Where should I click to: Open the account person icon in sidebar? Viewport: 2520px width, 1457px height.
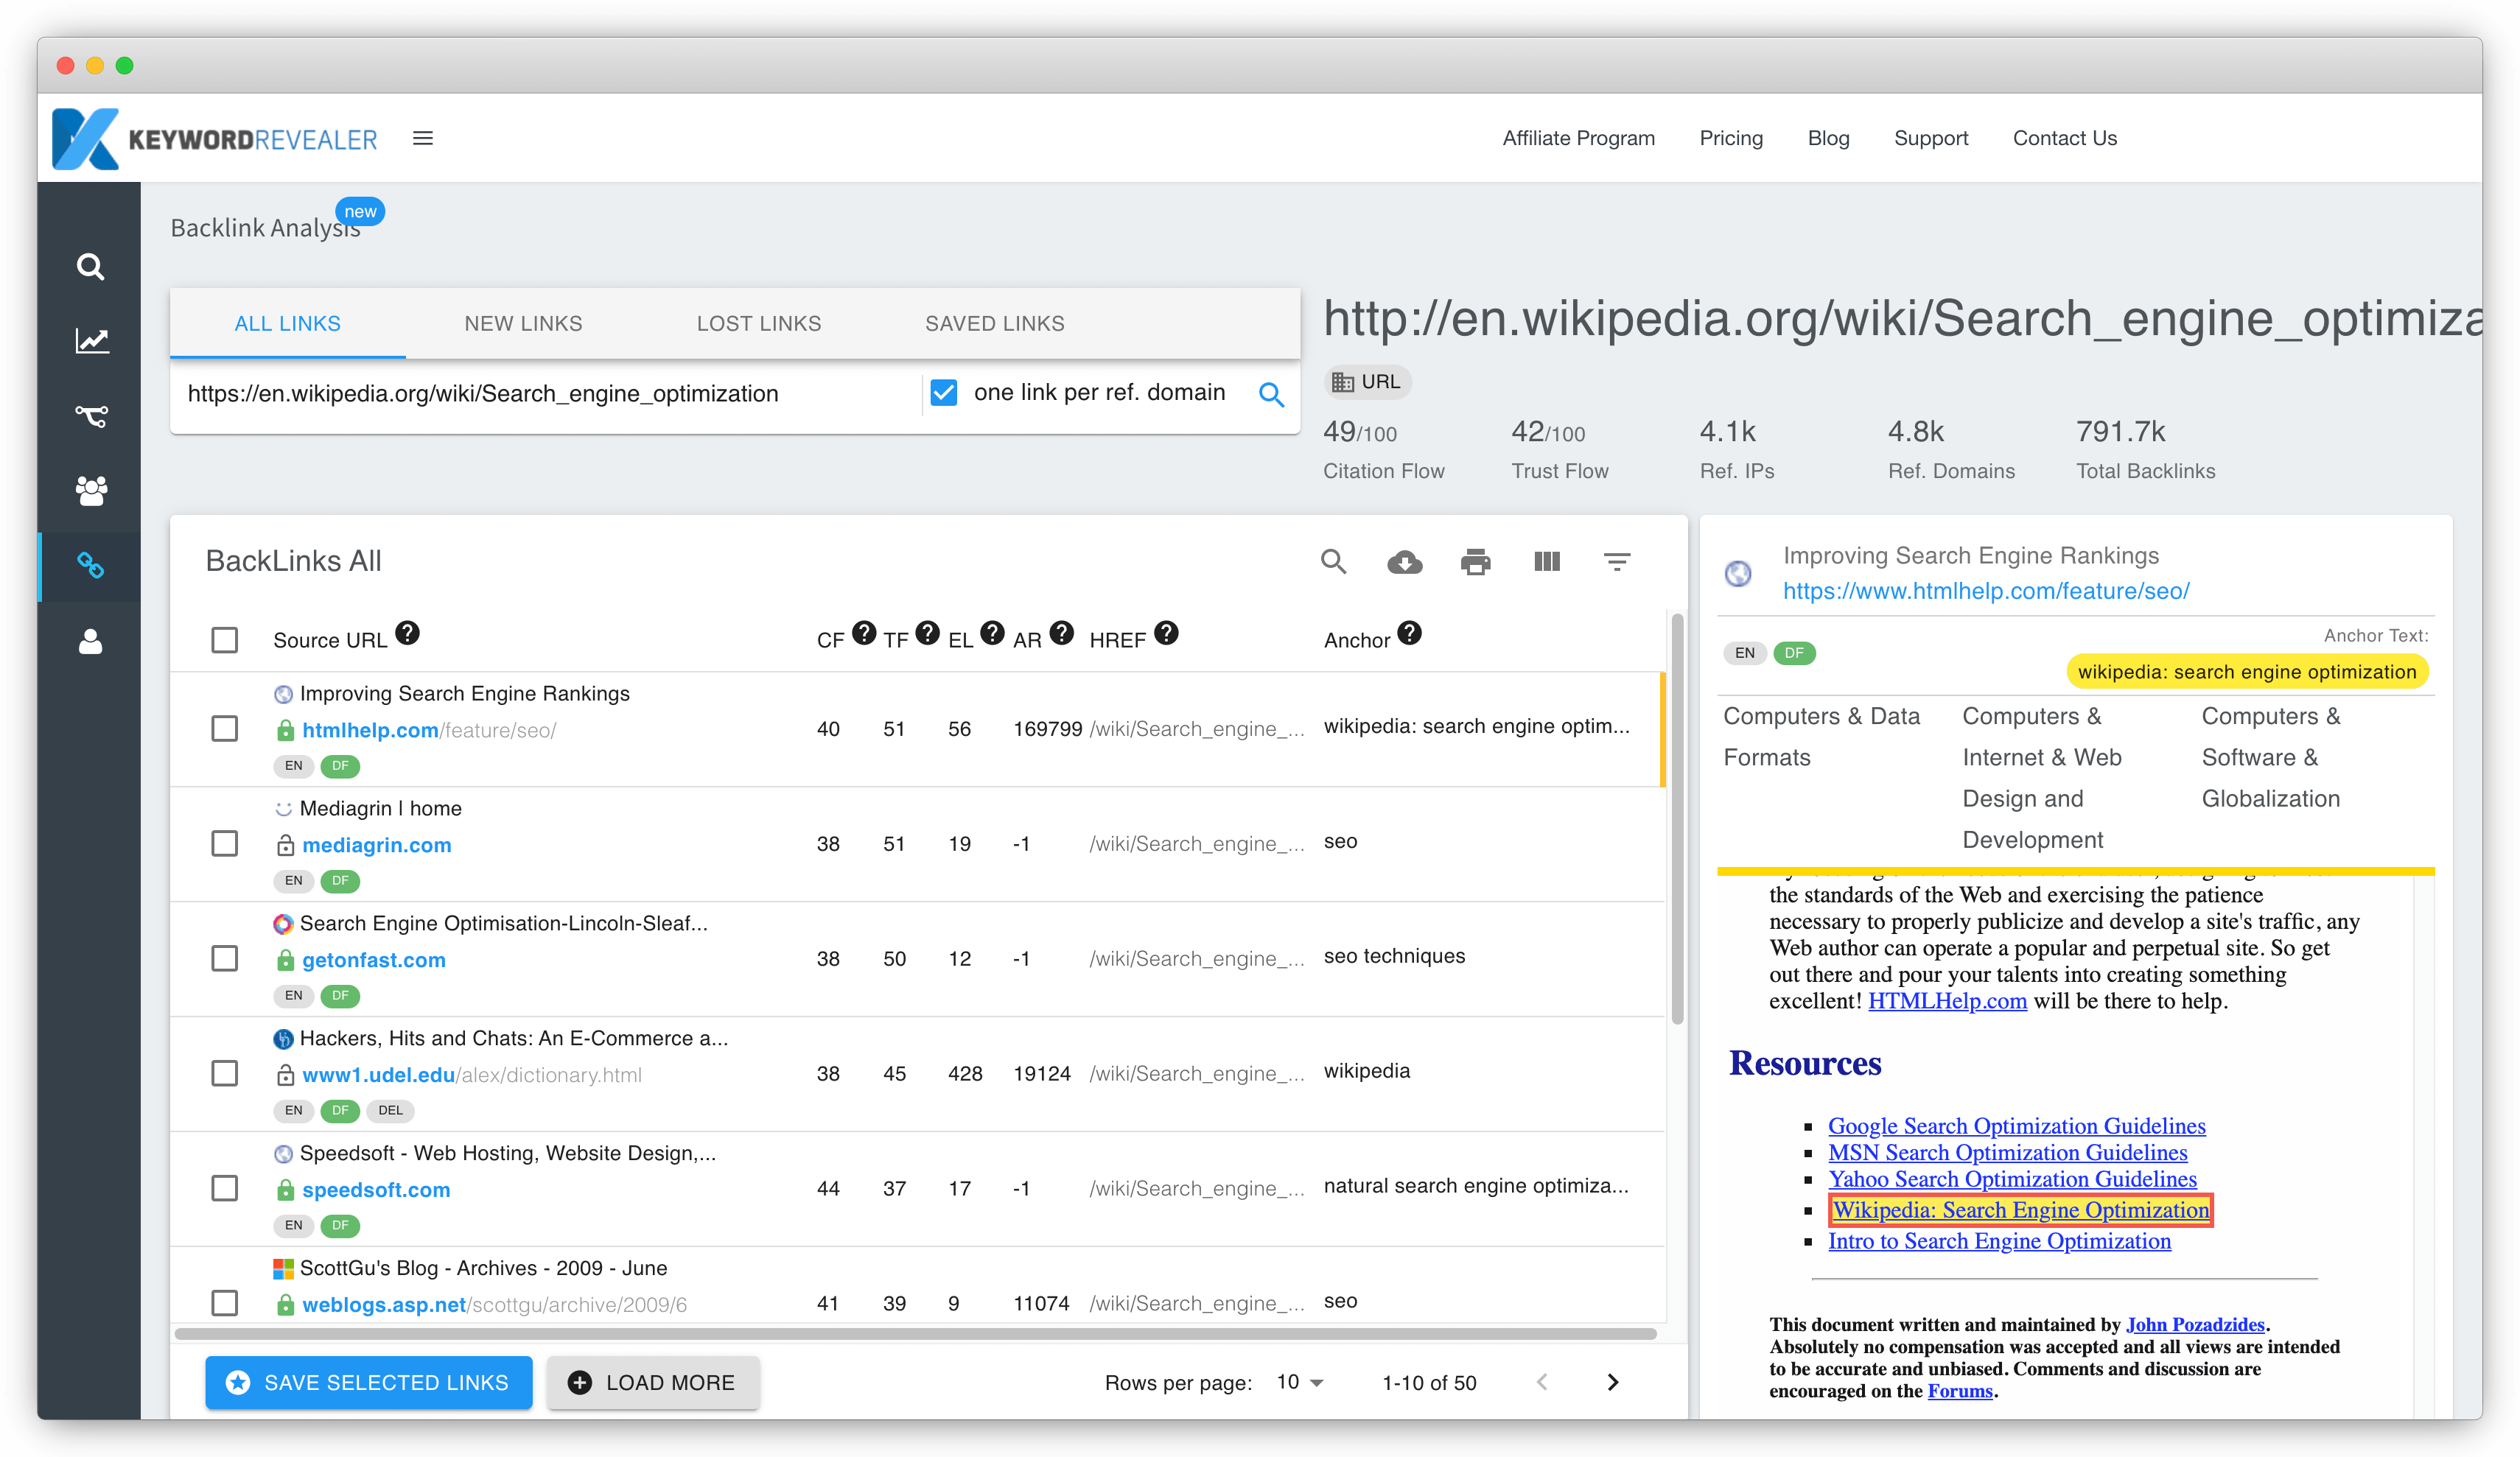(x=90, y=641)
